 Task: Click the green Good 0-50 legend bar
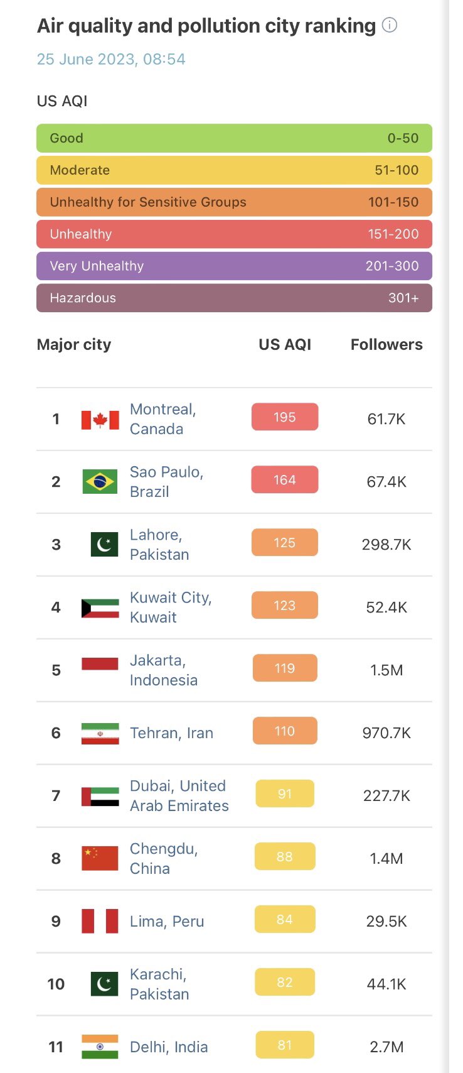(x=234, y=138)
